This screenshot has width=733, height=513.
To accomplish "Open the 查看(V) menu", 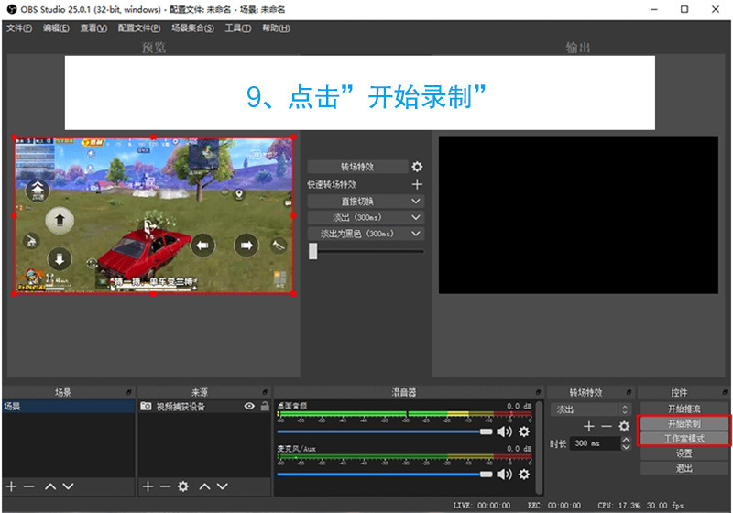I will [93, 28].
